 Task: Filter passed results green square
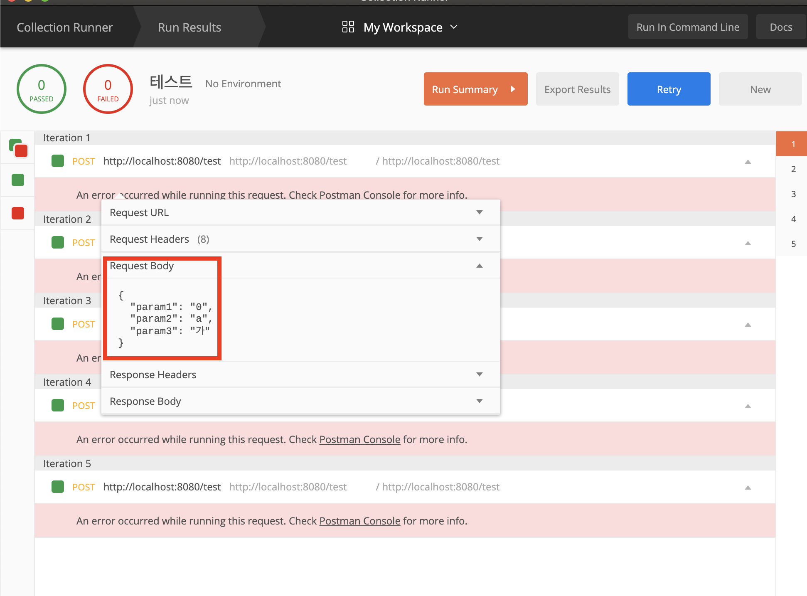[18, 180]
